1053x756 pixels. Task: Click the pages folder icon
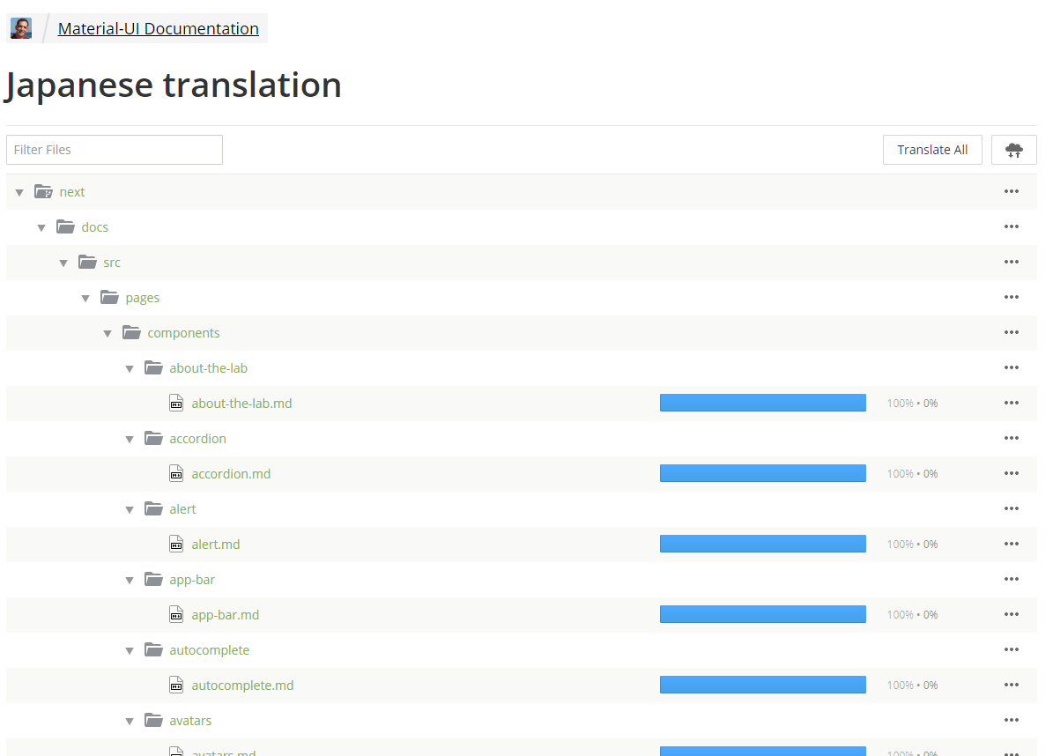(109, 298)
